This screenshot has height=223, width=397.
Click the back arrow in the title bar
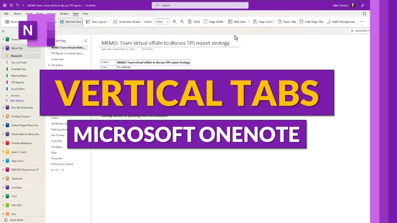coord(11,5)
